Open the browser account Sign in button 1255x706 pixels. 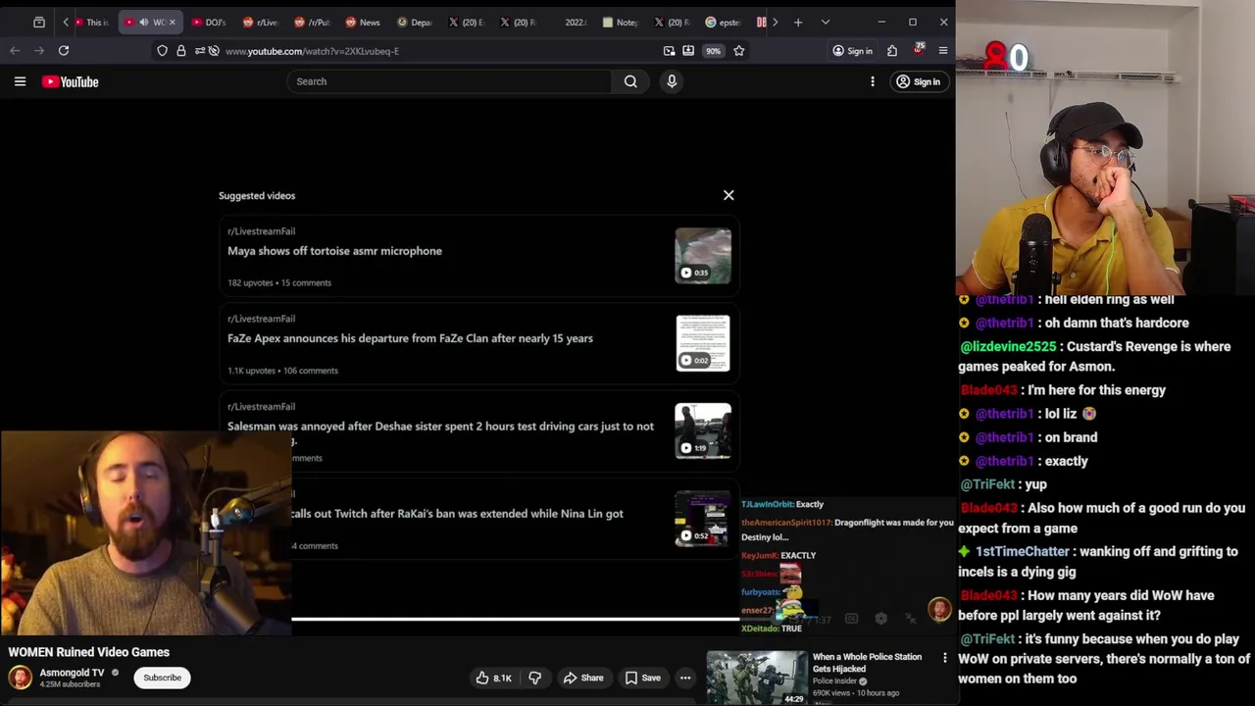852,51
